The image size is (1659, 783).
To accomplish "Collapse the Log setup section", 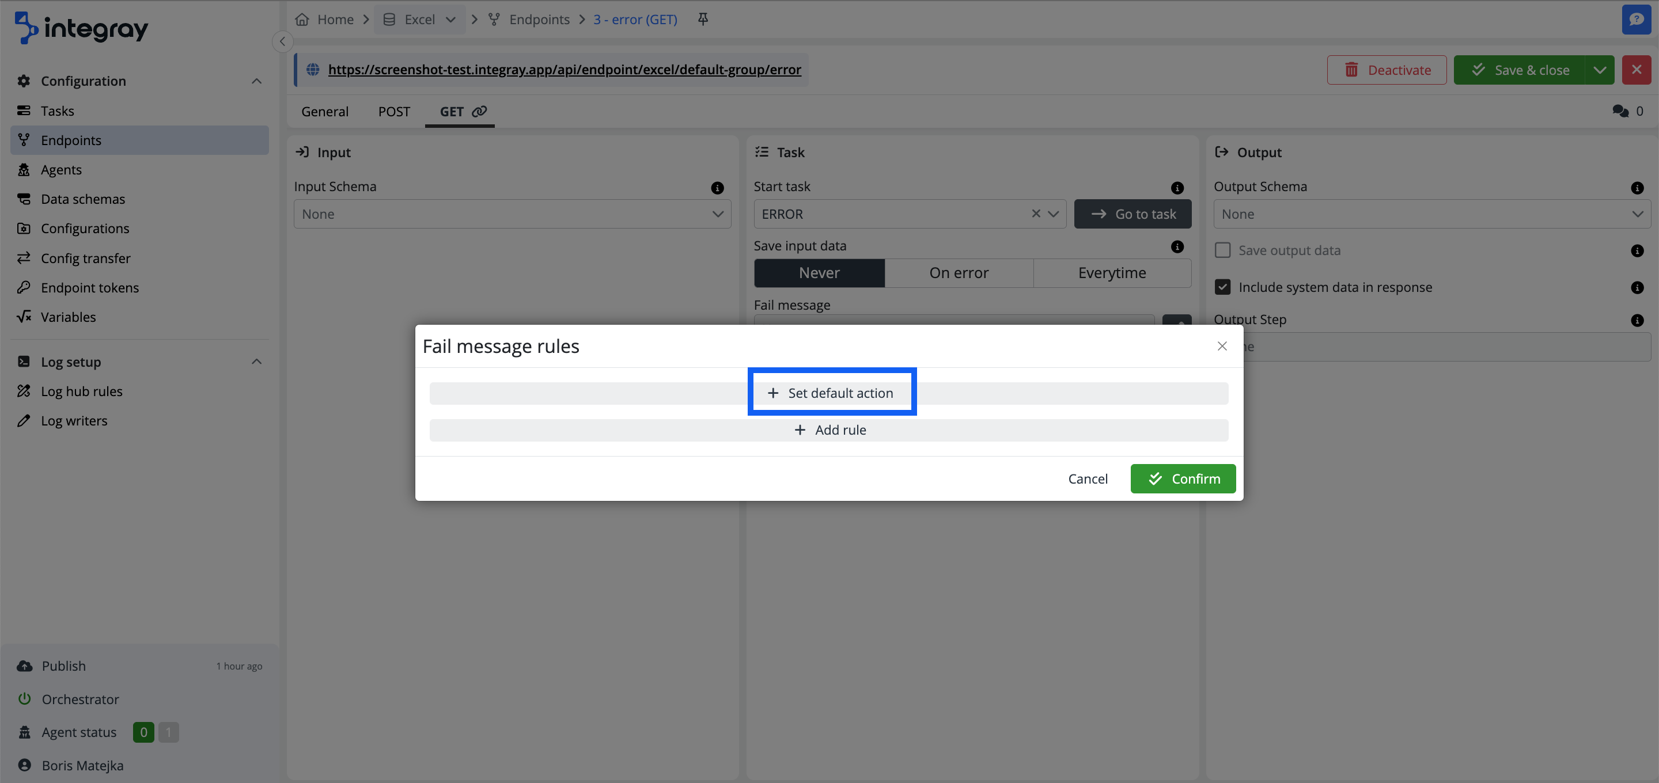I will 256,362.
